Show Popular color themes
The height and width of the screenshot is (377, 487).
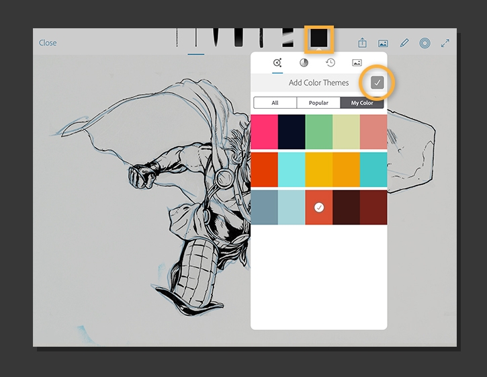(318, 103)
